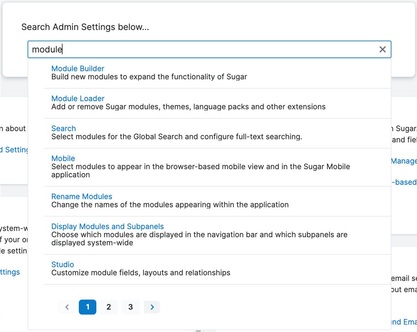Go to next results page arrow
Screen dimensions: 417x332
point(152,307)
